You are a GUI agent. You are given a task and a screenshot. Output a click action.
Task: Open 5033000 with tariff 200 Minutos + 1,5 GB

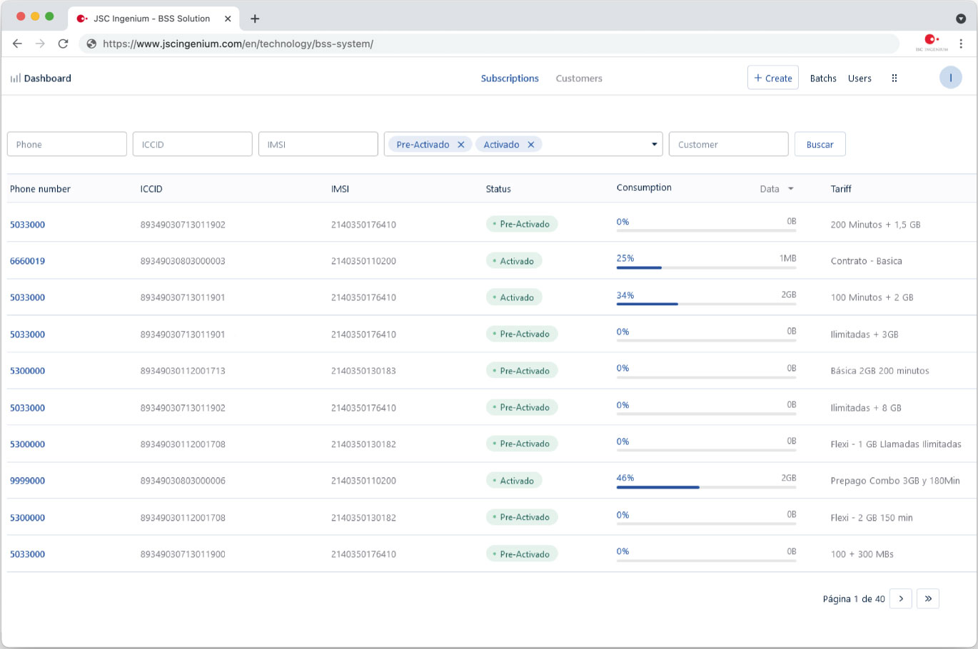[27, 225]
